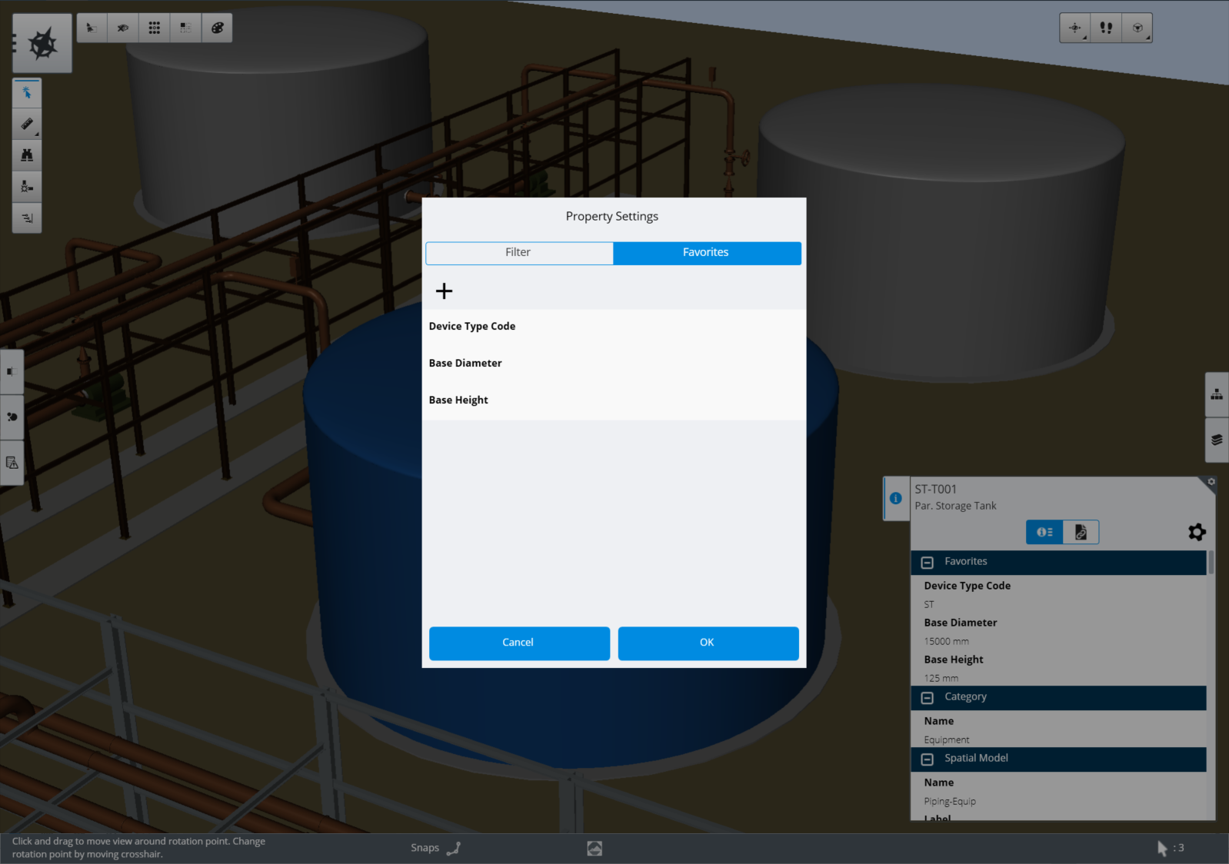Click the clash detection tool icon

[x=27, y=187]
